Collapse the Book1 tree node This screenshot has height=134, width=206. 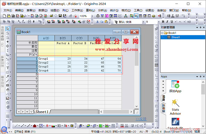pos(162,33)
